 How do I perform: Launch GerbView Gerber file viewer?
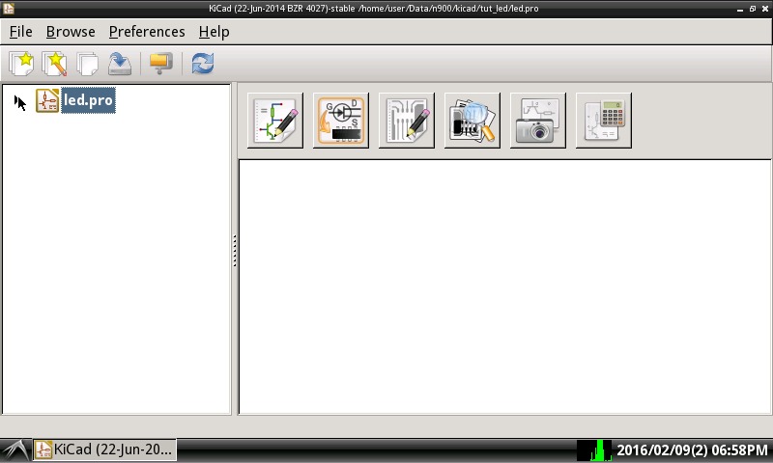tap(472, 121)
